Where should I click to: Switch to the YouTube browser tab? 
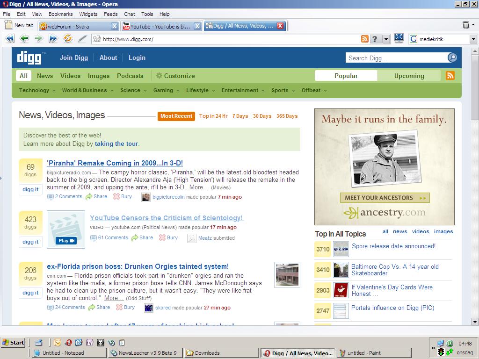[161, 26]
